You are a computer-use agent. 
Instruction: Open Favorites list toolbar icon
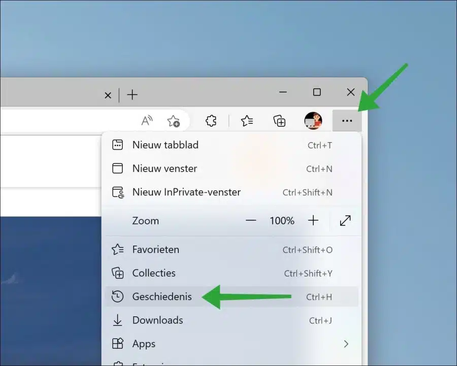pyautogui.click(x=247, y=121)
